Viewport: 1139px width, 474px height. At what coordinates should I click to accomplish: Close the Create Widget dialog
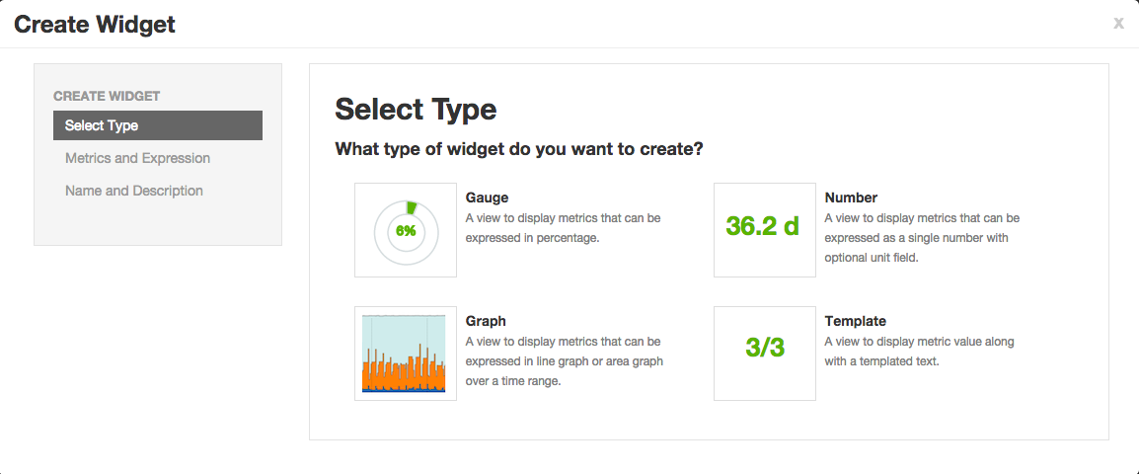(x=1118, y=24)
